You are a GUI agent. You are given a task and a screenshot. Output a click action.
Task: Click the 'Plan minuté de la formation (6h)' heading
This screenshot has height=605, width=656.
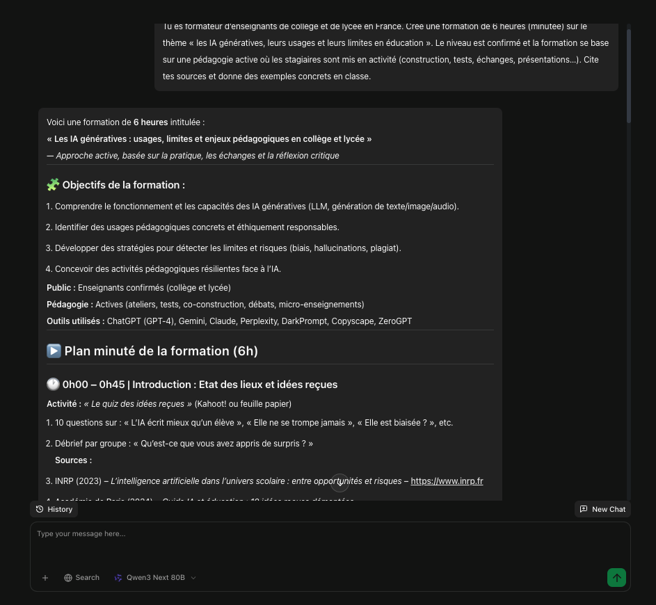161,351
